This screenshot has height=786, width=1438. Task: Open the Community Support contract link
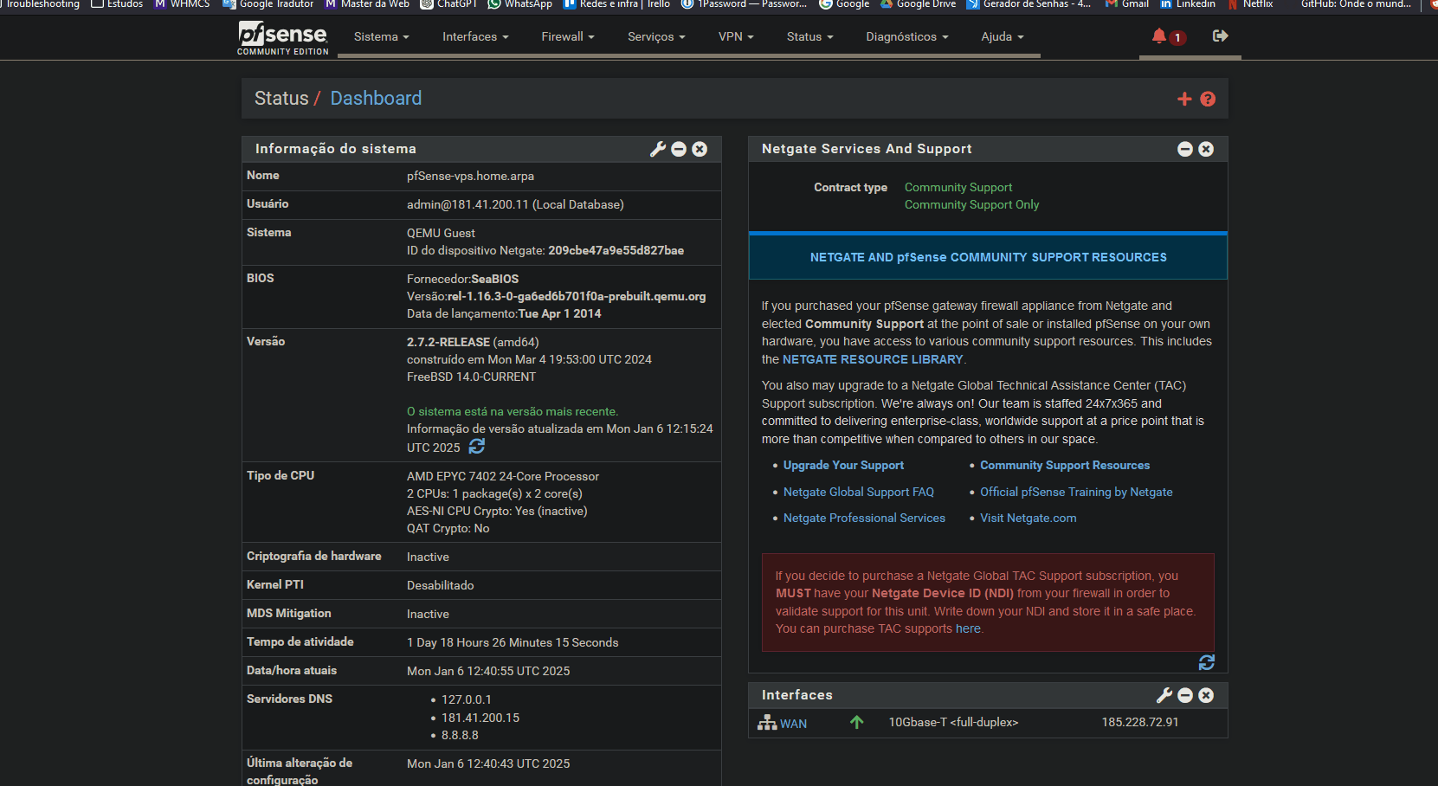(958, 187)
